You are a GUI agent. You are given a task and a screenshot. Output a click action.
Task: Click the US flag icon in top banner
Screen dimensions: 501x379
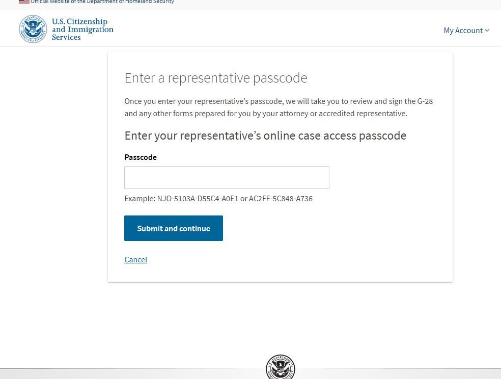coord(24,2)
